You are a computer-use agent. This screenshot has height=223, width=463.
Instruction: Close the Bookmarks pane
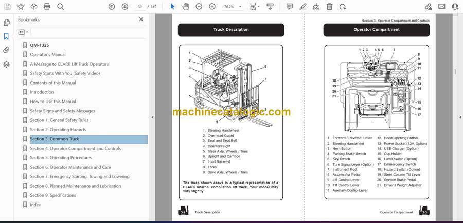click(141, 19)
